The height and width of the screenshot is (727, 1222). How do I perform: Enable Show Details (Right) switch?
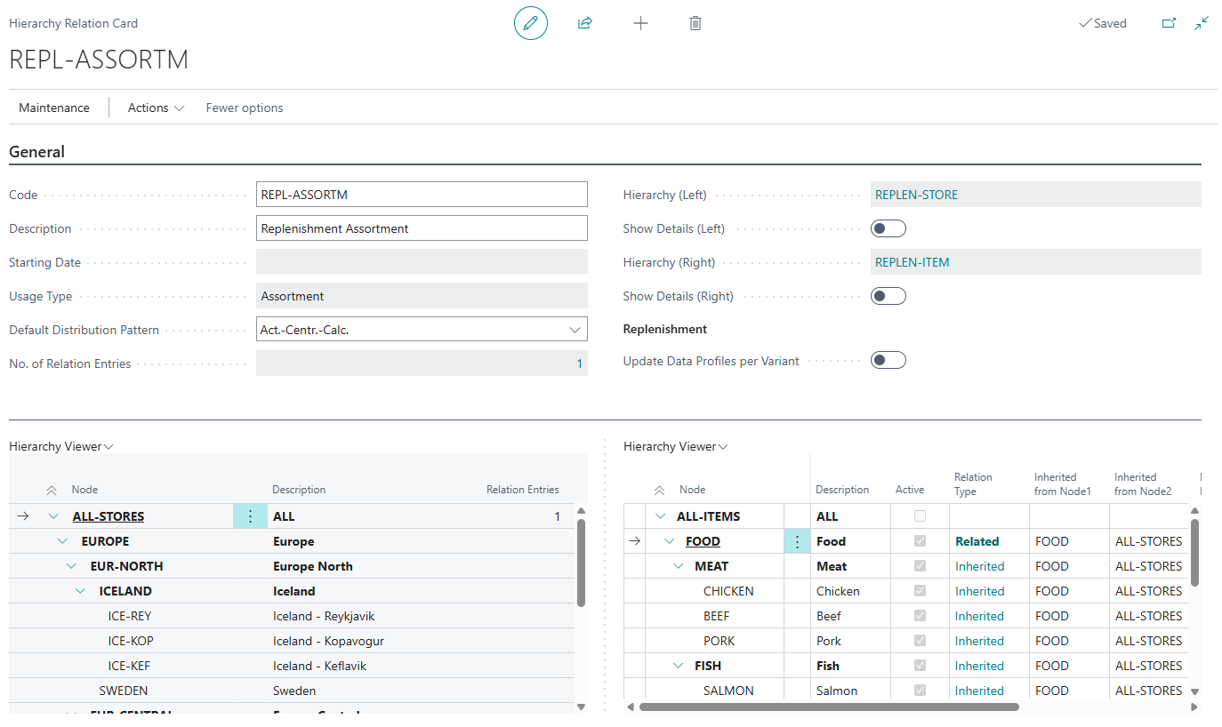click(x=888, y=296)
